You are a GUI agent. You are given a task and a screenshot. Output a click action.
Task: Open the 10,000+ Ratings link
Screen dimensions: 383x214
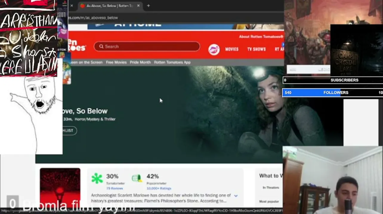coord(159,188)
